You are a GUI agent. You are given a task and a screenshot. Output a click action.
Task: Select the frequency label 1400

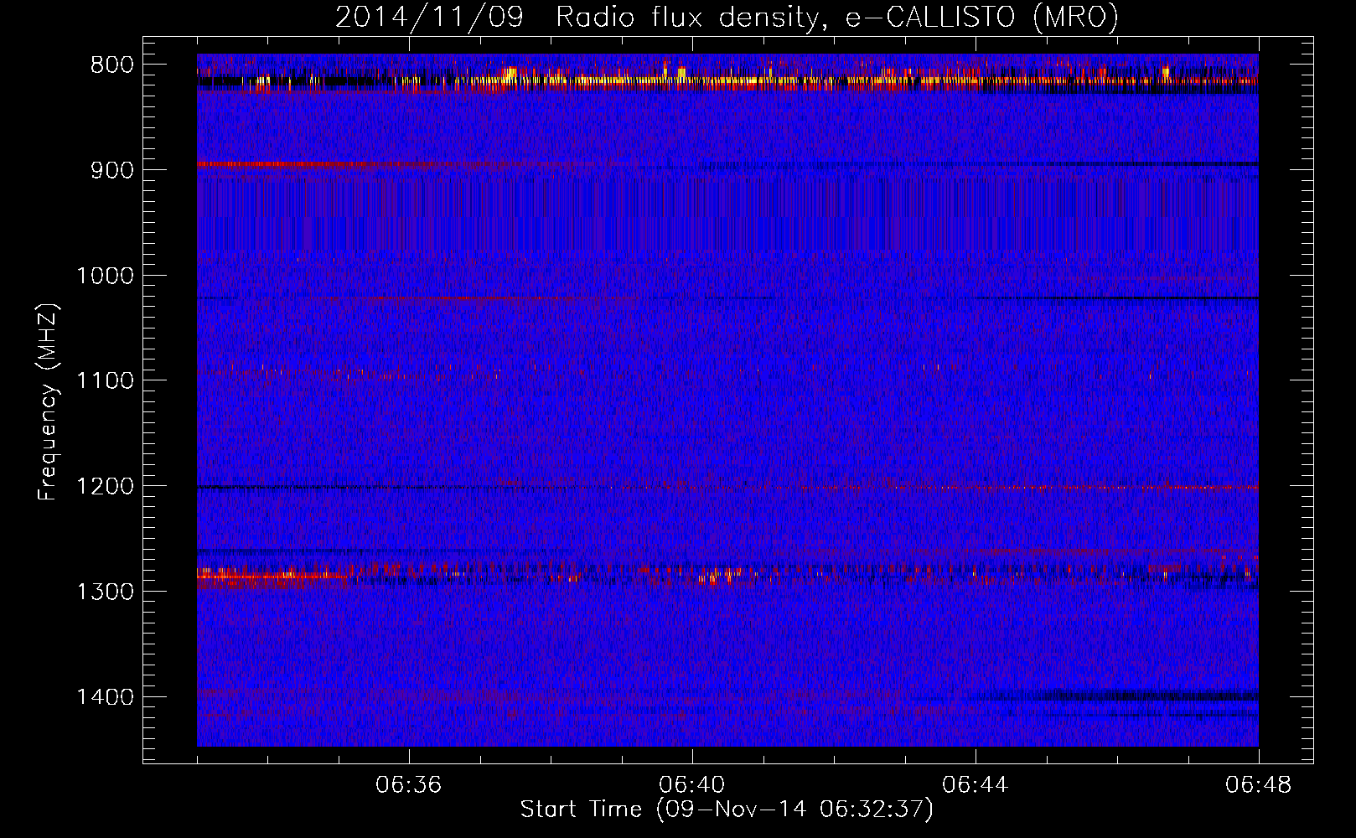105,697
